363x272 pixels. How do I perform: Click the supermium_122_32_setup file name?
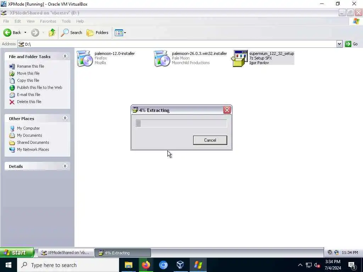(x=272, y=53)
